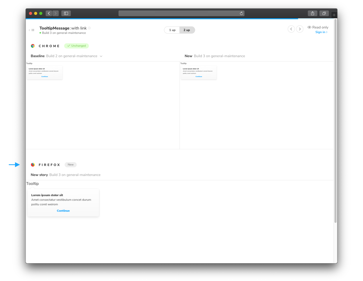Click the browser address bar

pyautogui.click(x=181, y=13)
